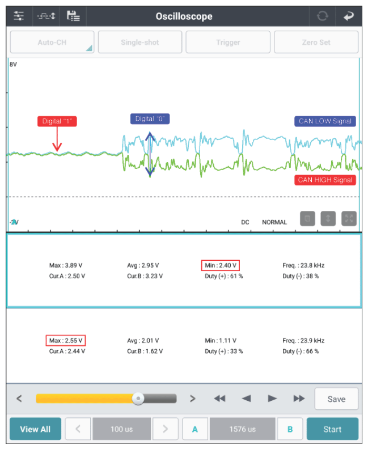Expand the Auto-CH dropdown
This screenshot has height=449, width=368.
(x=52, y=43)
